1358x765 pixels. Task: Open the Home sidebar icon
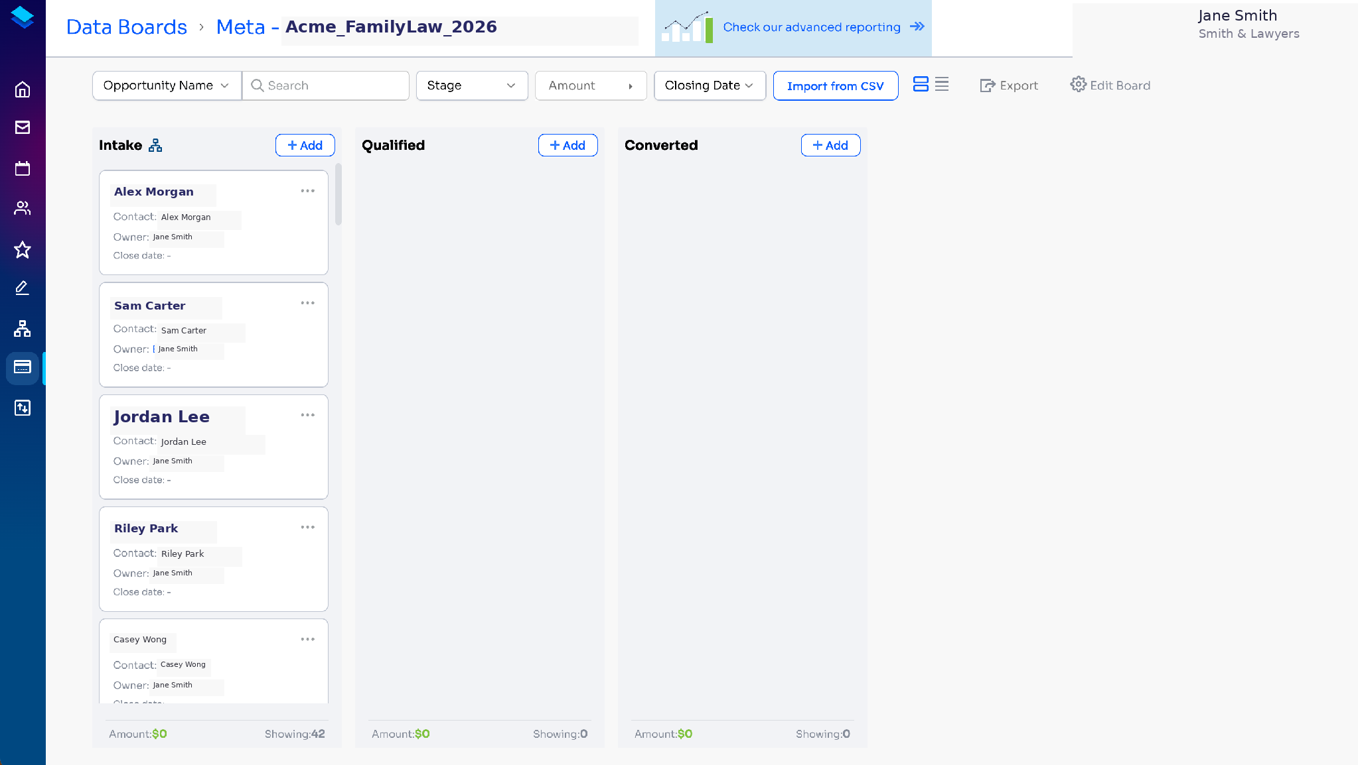pos(23,89)
